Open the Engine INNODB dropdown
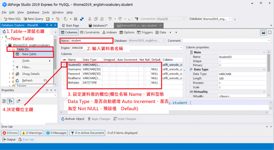The width and height of the screenshot is (274, 150). [181, 48]
